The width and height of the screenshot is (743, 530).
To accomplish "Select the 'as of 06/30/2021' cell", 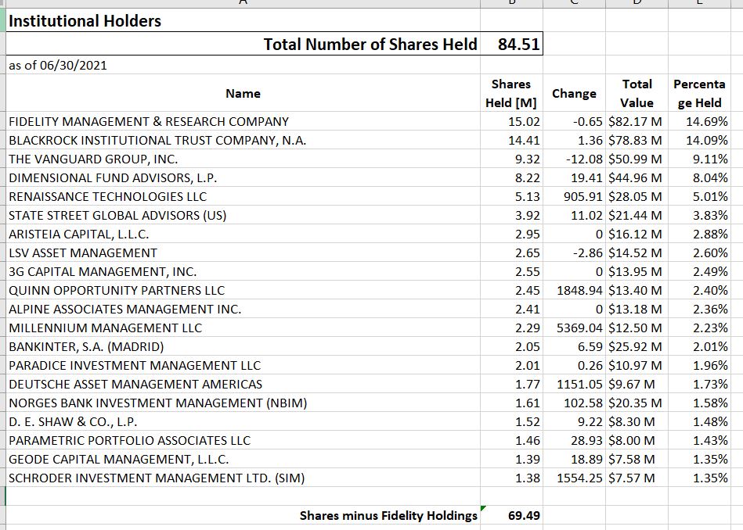I will pyautogui.click(x=243, y=65).
